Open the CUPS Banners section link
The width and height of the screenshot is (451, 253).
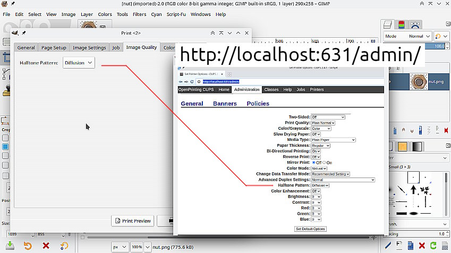click(x=225, y=104)
